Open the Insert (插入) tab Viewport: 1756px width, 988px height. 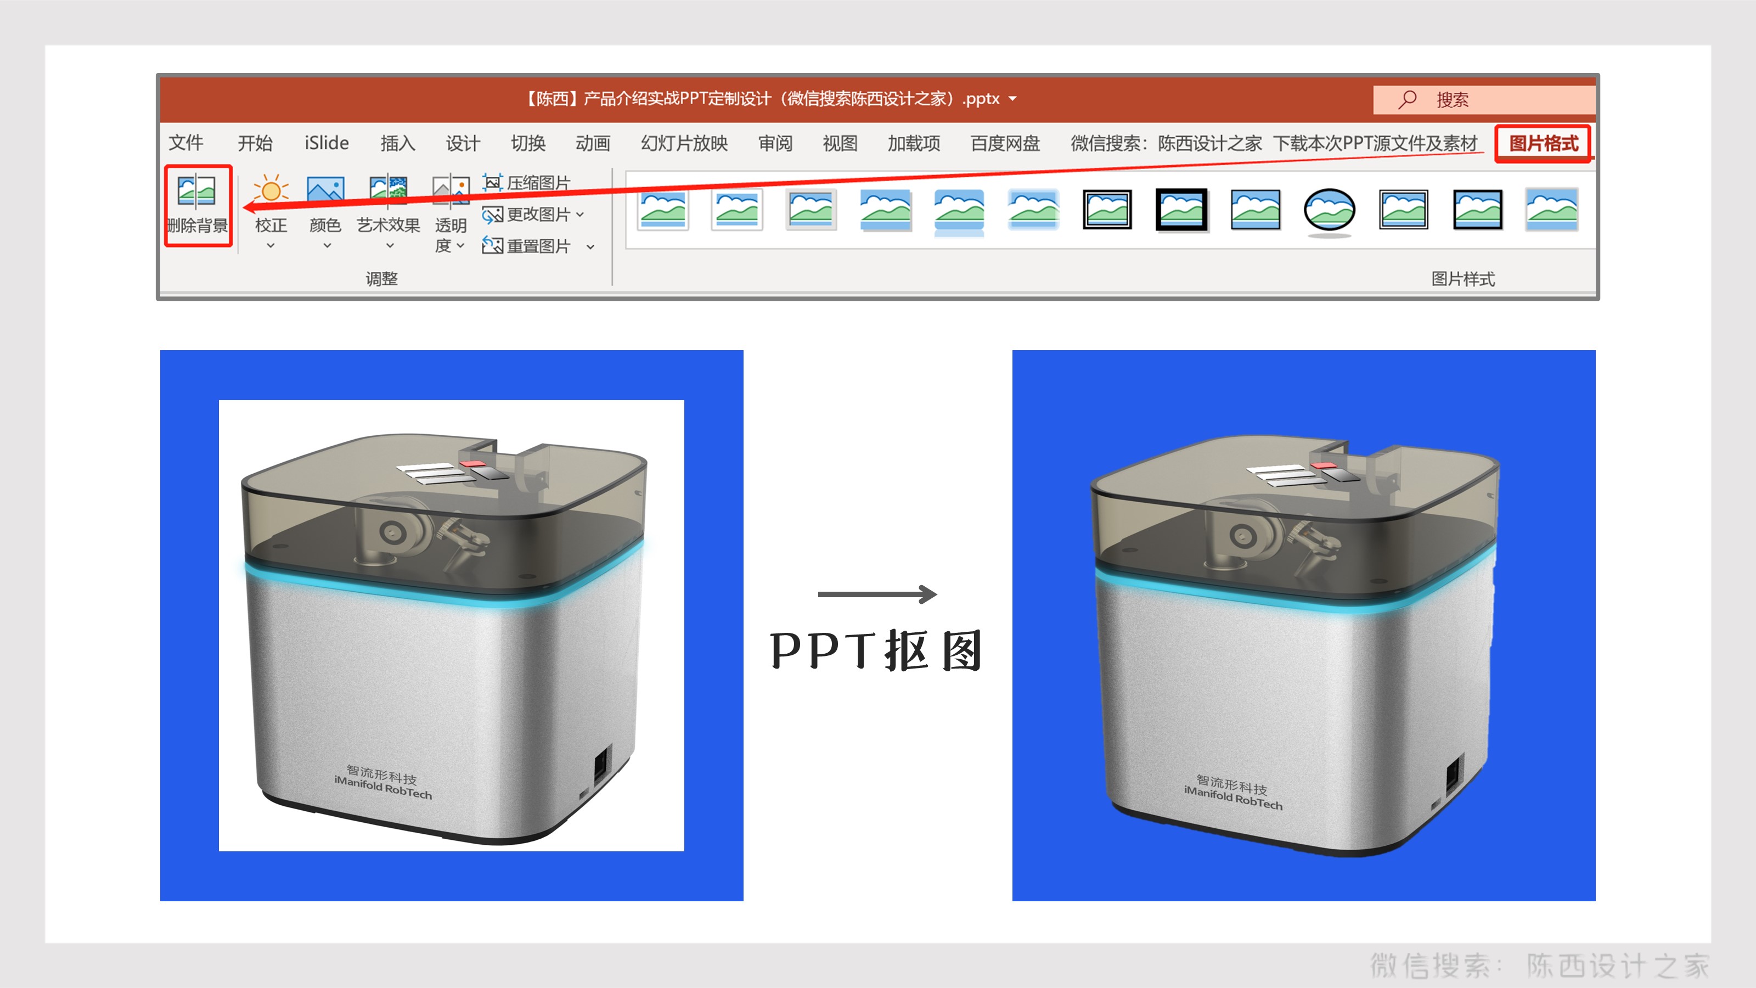pyautogui.click(x=397, y=143)
